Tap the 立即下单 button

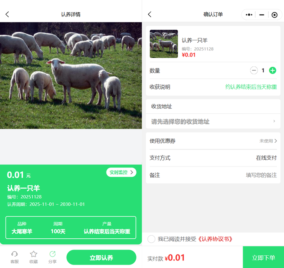point(263,257)
